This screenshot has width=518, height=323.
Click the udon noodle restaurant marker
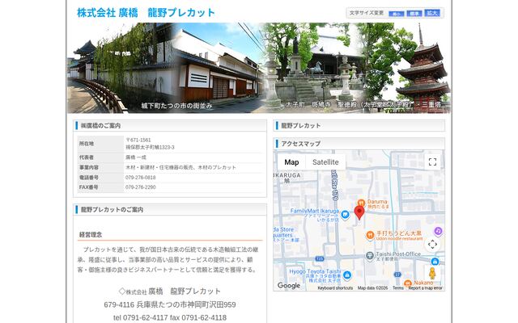coord(370,235)
